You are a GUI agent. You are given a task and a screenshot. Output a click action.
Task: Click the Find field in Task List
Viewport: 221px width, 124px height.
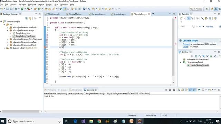tap(186, 27)
